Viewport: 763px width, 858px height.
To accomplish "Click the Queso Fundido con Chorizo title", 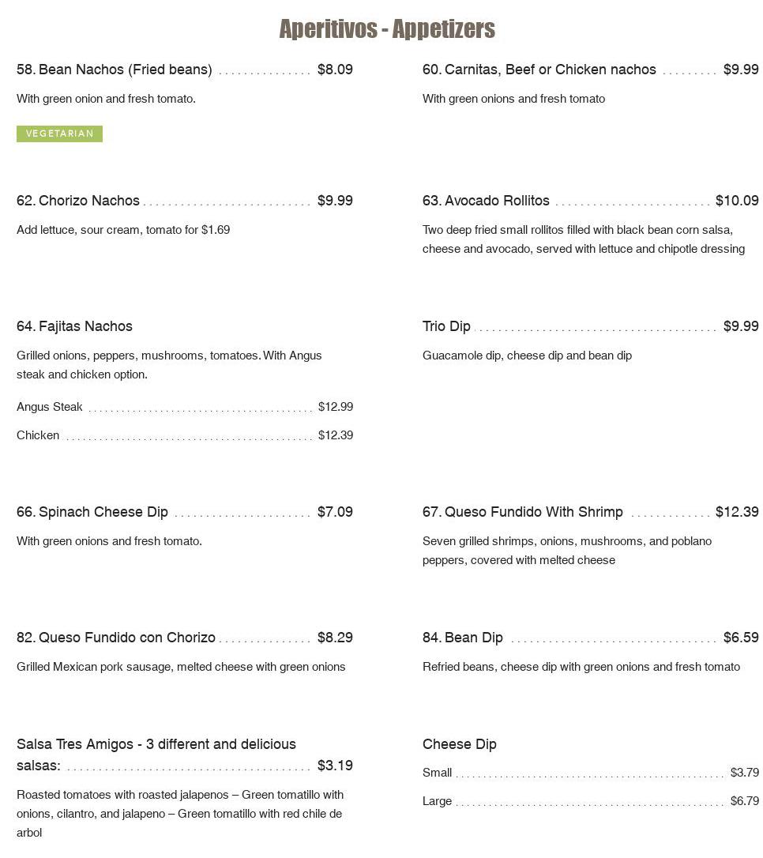I will point(116,638).
